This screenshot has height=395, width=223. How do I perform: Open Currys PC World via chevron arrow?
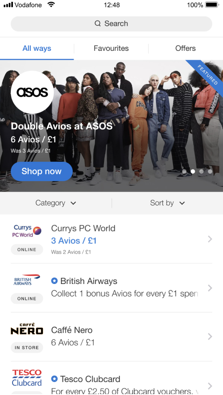point(210,239)
